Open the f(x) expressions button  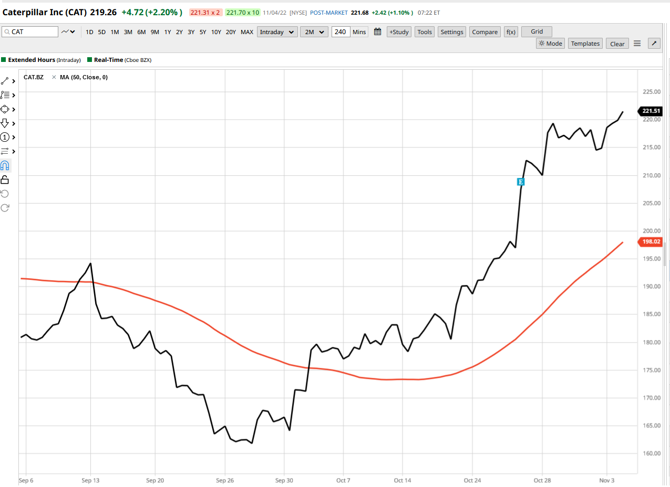point(510,32)
